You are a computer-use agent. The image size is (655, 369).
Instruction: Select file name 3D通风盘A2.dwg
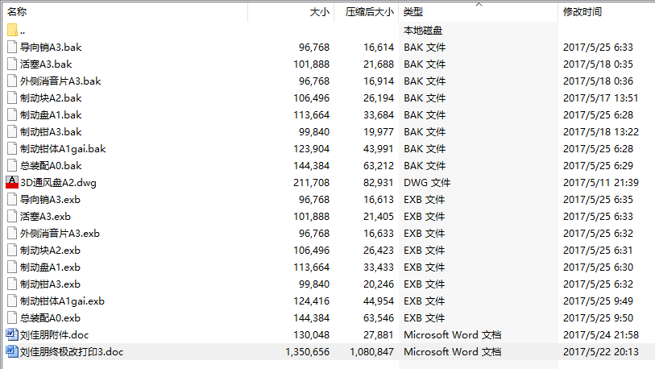58,183
